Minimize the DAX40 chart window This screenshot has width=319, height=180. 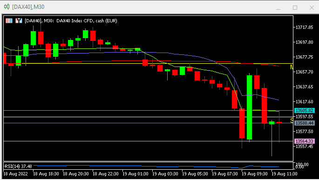(x=278, y=8)
